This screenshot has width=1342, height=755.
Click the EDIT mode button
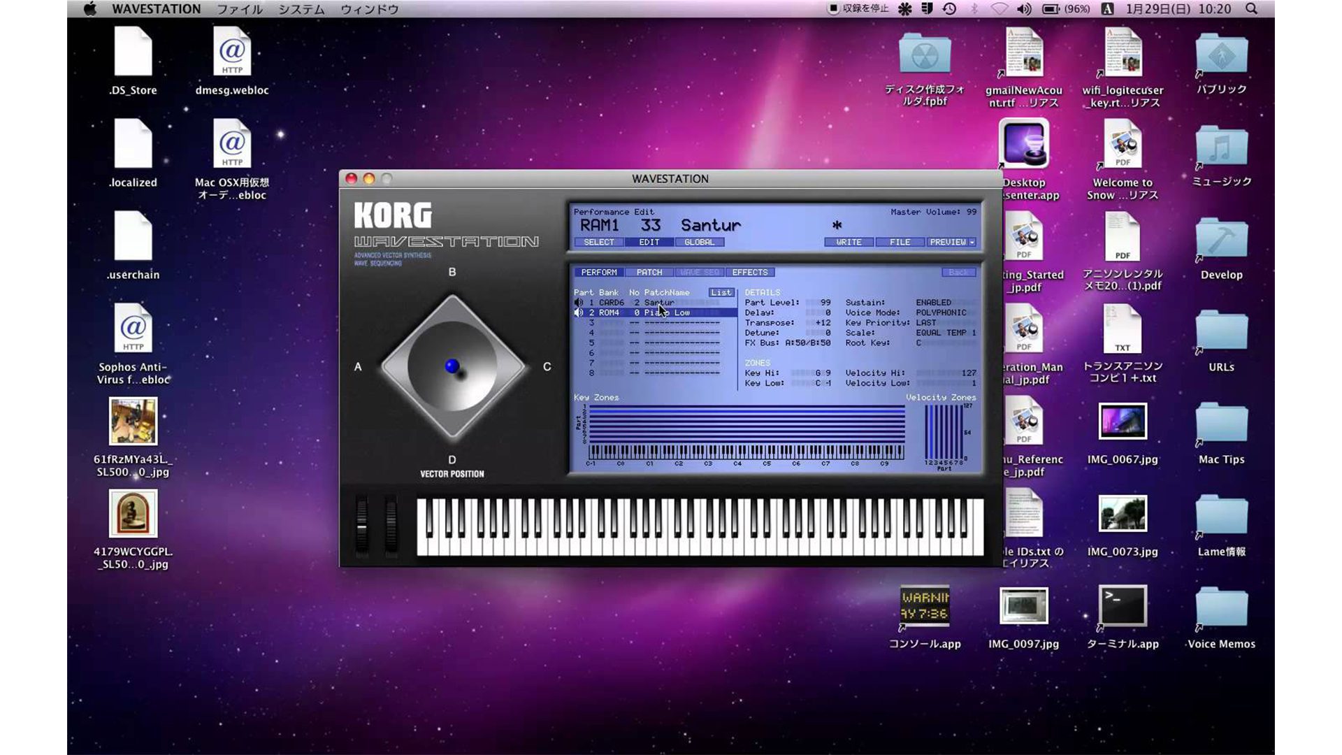[x=649, y=242]
